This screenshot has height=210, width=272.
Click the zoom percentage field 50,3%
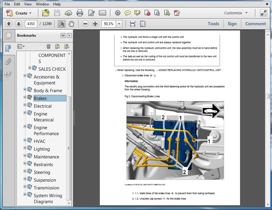(109, 24)
